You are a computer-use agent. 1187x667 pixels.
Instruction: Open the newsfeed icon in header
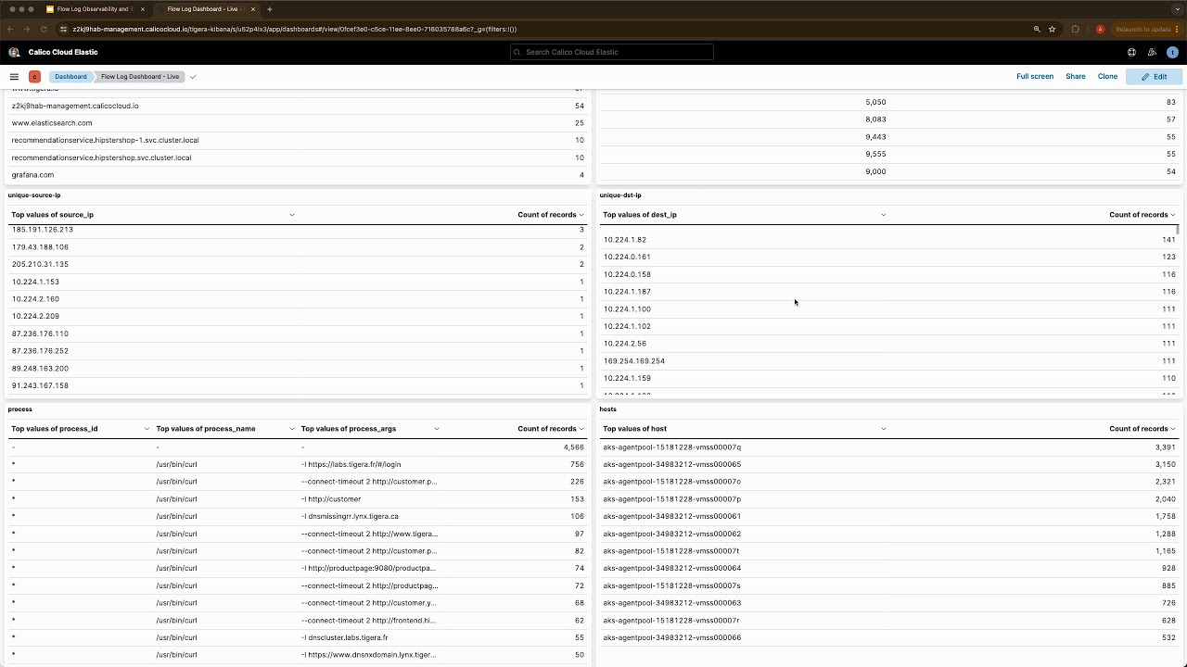coord(1152,52)
